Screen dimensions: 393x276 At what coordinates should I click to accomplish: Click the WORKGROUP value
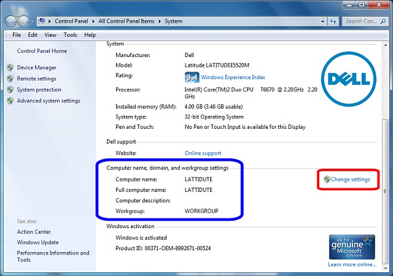tap(201, 211)
